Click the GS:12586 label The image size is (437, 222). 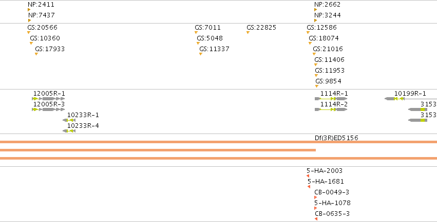click(x=321, y=28)
